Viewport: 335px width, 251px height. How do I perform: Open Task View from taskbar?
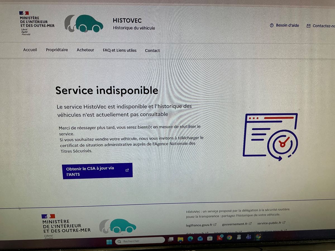(x=171, y=239)
